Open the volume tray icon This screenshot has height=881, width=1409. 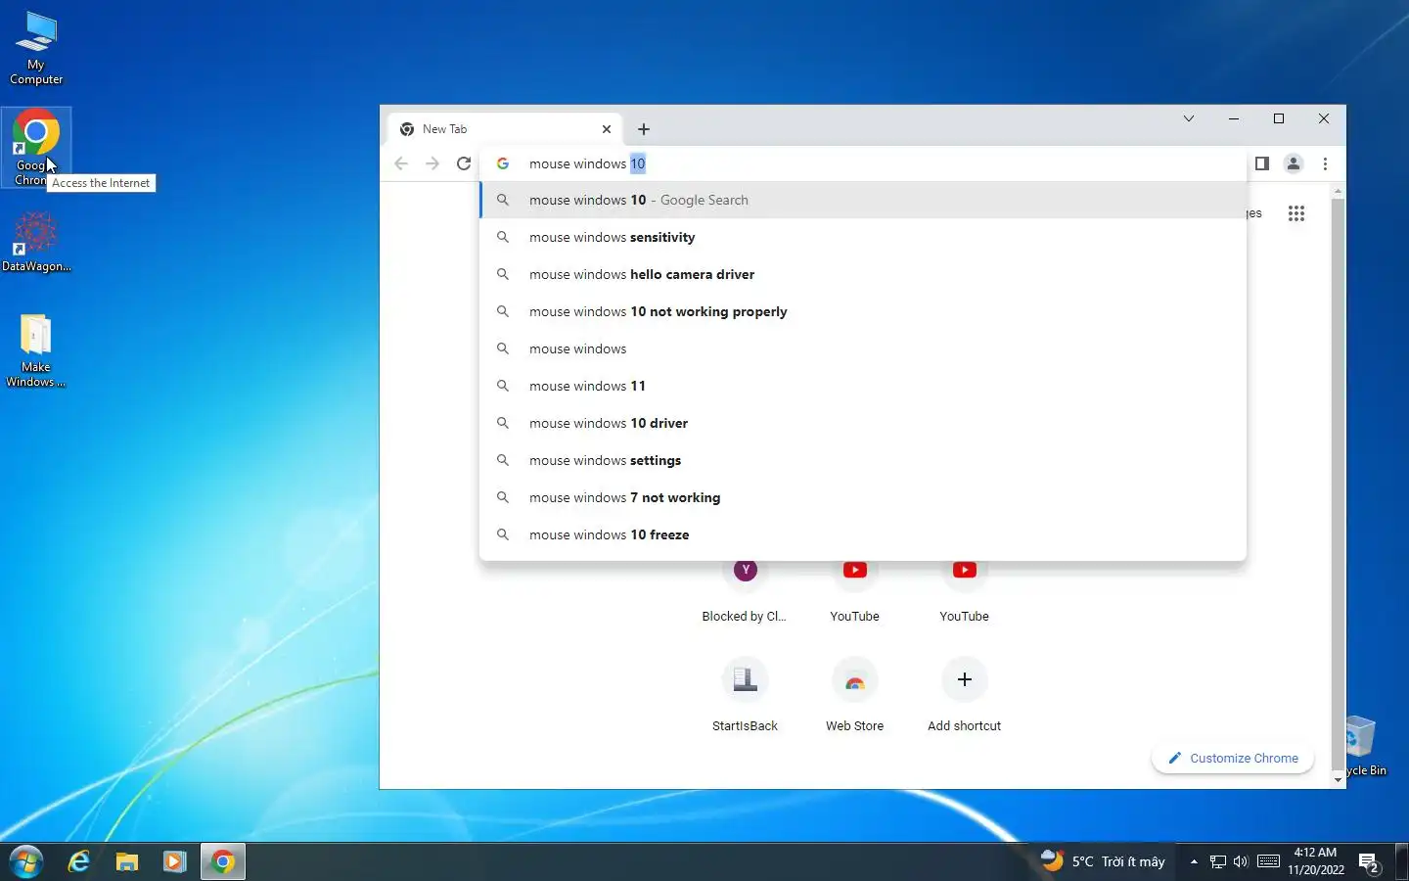(1241, 861)
